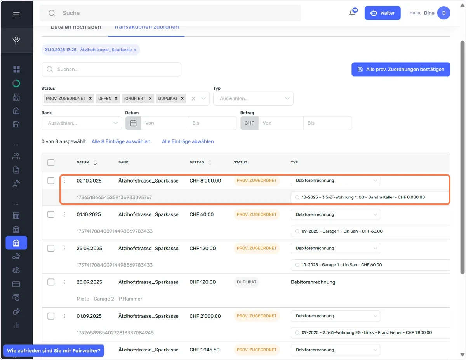This screenshot has width=466, height=360.
Task: Click the Betrag Von amount field
Action: [x=281, y=123]
